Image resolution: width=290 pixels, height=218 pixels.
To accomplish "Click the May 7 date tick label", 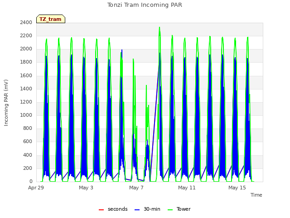I will tap(136, 188).
